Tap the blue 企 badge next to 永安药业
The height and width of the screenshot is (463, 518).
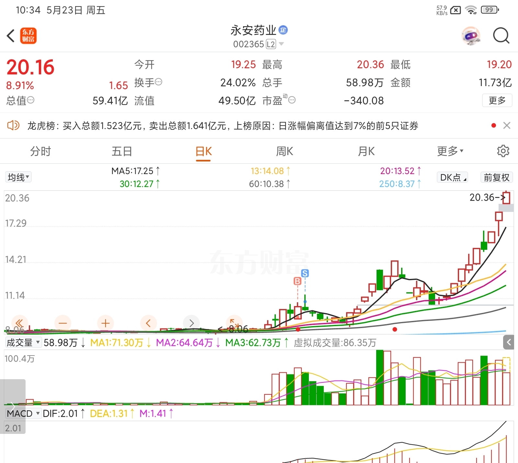point(283,30)
